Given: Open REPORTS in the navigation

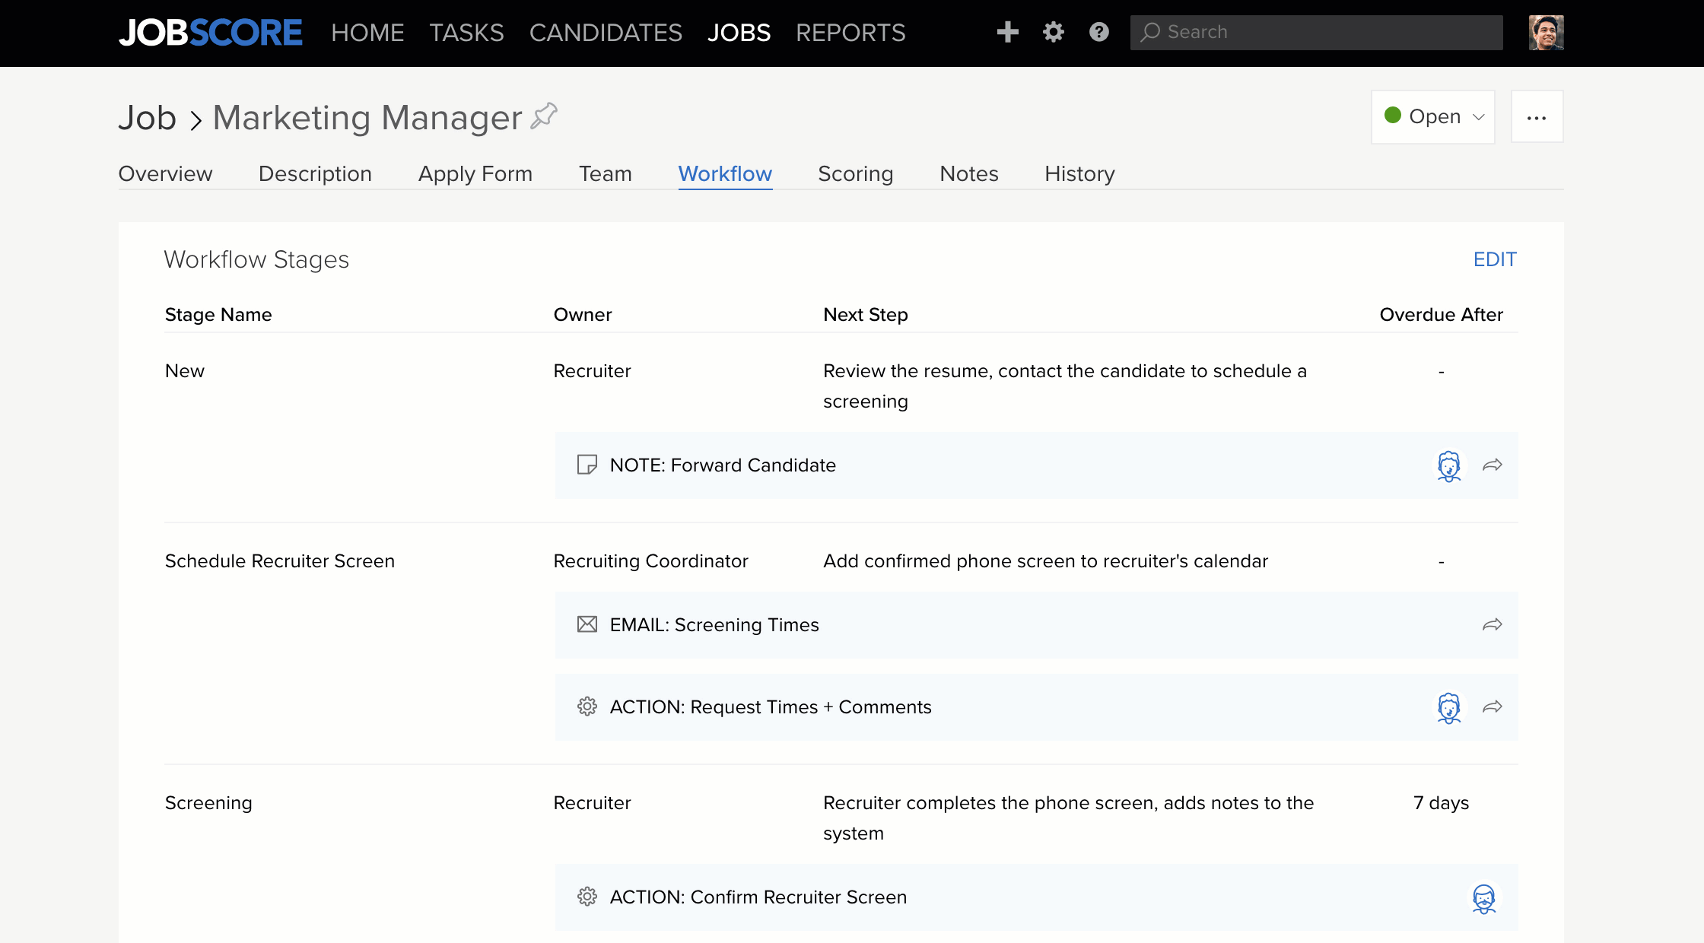Looking at the screenshot, I should point(850,33).
